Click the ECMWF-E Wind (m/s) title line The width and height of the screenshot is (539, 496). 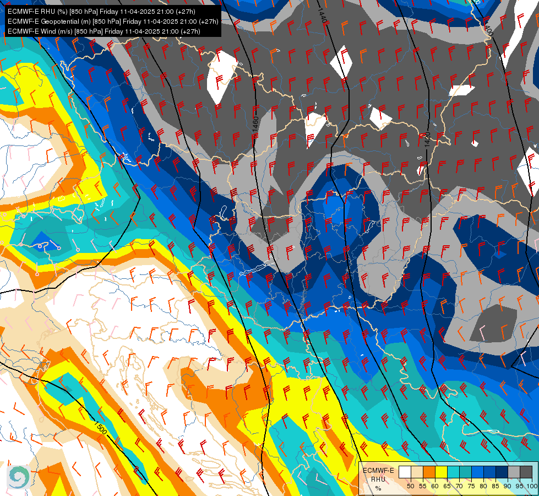(x=104, y=31)
